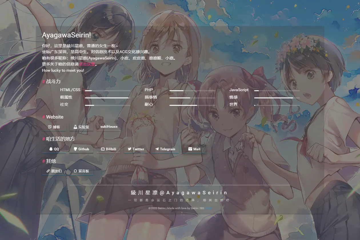Open the 博客 blog icon button
The width and height of the screenshot is (360, 240).
(54, 127)
